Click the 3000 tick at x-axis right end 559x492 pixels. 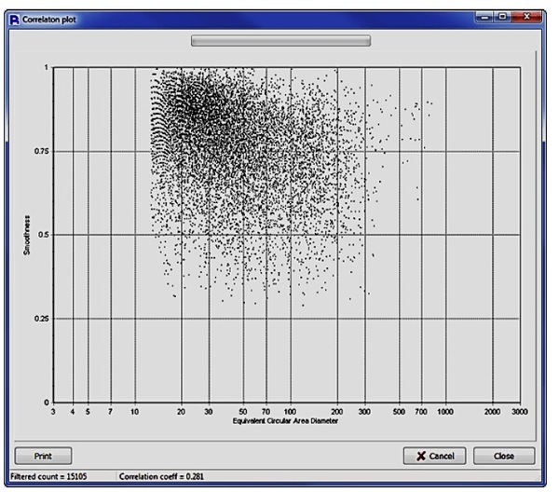click(518, 412)
